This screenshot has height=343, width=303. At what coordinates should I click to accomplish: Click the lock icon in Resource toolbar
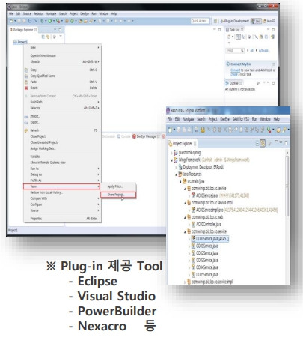click(203, 130)
